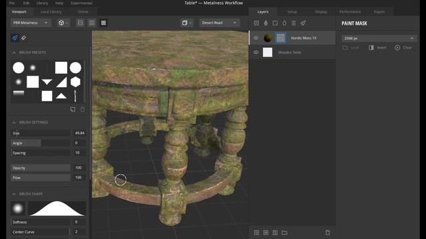This screenshot has height=239, width=426.
Task: Toggle visibility of Wooden Table layer
Action: (256, 52)
